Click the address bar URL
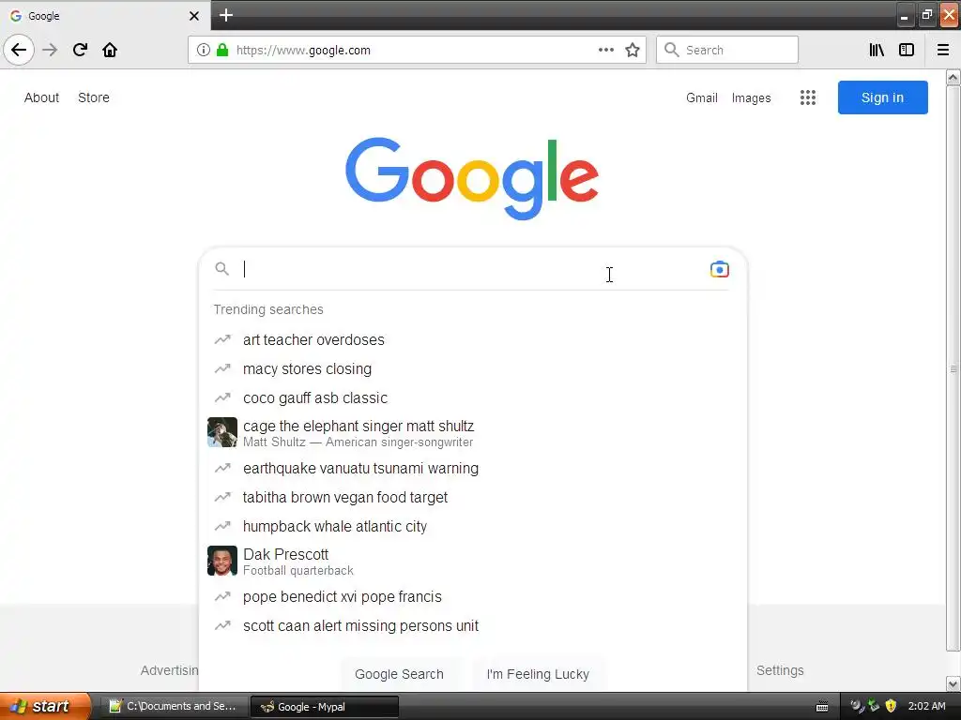 tap(303, 51)
